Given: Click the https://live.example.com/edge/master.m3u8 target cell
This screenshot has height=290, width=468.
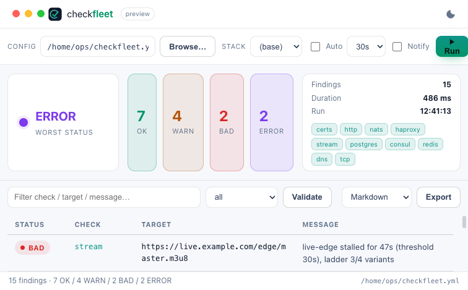Looking at the screenshot, I should click(x=214, y=252).
